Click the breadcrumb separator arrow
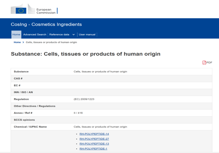219x153 pixels. tap(23, 42)
